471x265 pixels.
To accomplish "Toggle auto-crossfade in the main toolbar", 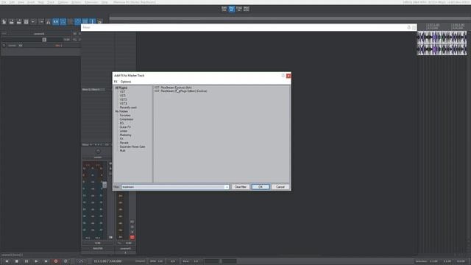I will [x=56, y=21].
